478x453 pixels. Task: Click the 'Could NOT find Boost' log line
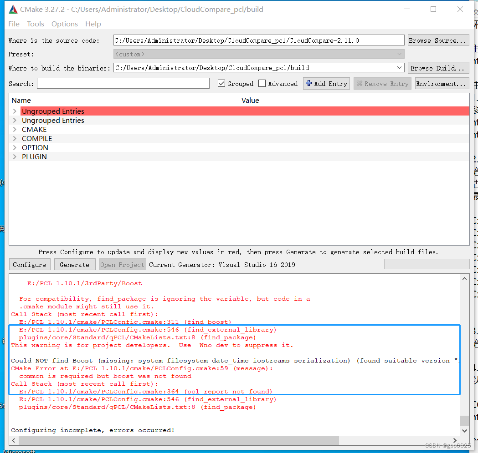235,361
